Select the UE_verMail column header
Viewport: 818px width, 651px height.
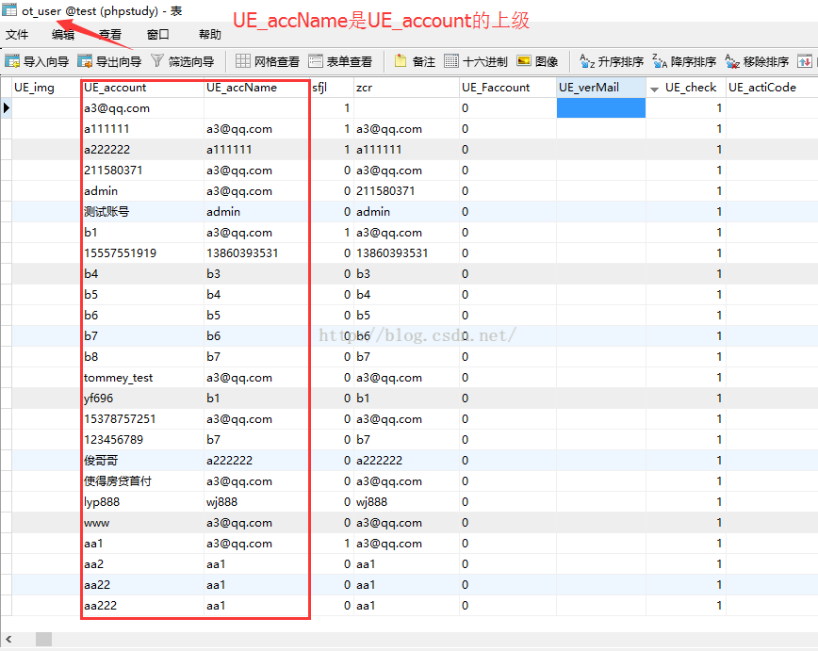click(x=601, y=87)
